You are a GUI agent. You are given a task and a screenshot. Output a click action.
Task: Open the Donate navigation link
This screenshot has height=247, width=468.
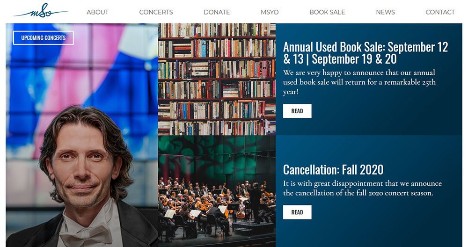tap(217, 12)
